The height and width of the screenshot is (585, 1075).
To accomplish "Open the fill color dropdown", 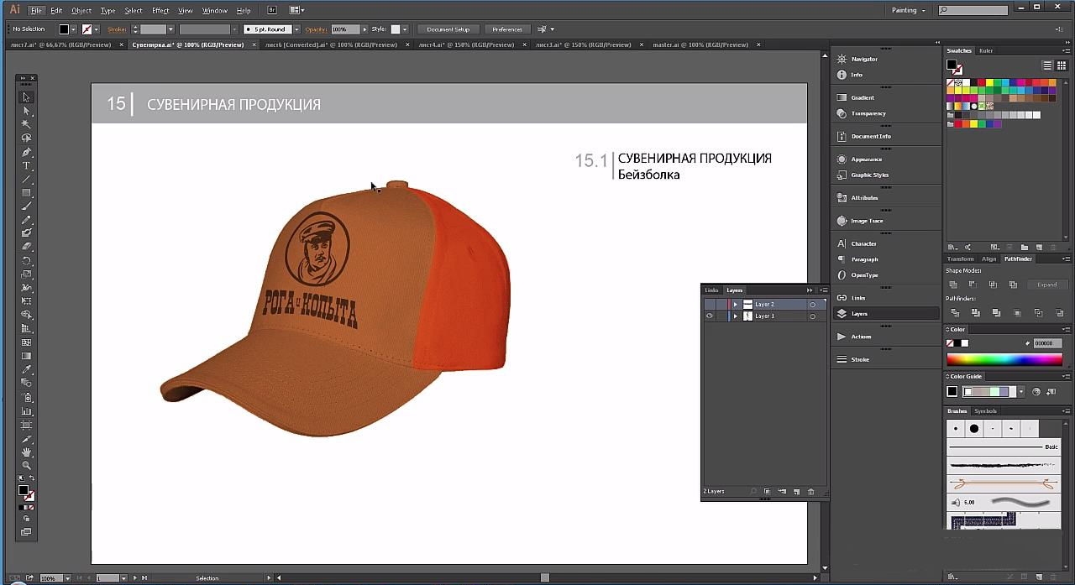I will click(75, 29).
